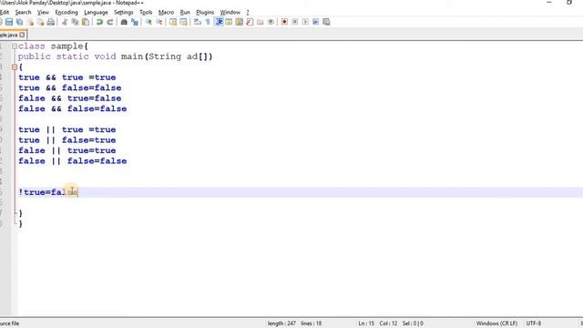Open the Tools menu
Screen dimensions: 583x328
[146, 12]
